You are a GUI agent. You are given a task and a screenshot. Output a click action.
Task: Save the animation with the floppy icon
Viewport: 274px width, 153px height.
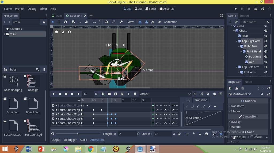point(116,94)
